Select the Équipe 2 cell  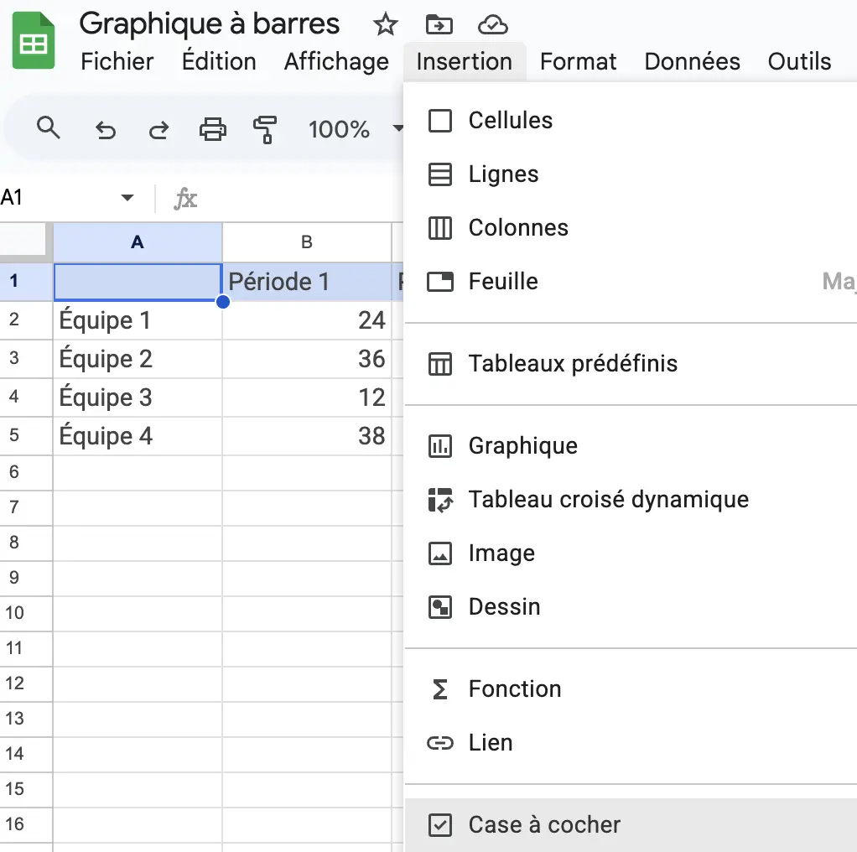pyautogui.click(x=138, y=359)
